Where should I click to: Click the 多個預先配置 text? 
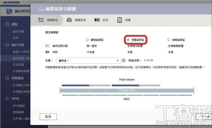(x=135, y=46)
